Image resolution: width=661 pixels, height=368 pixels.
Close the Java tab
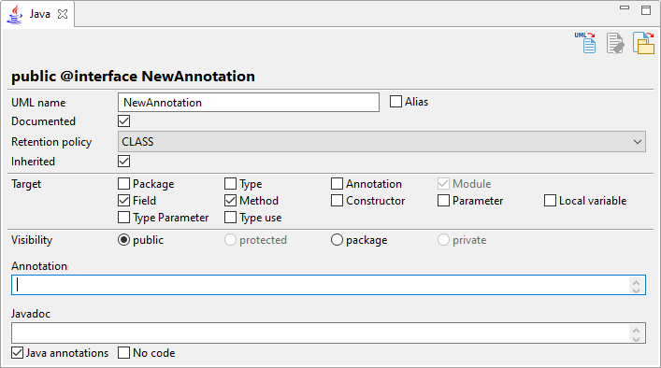coord(63,14)
